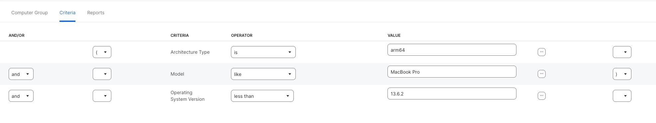Select the Criteria tab

pos(67,13)
